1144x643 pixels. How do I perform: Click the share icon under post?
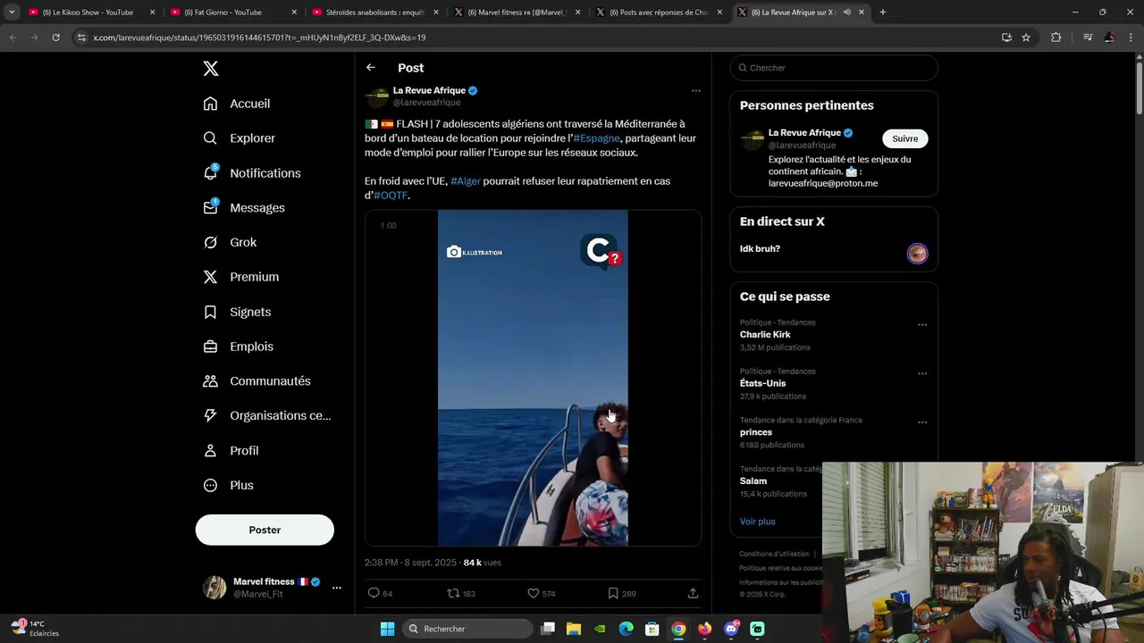pyautogui.click(x=693, y=593)
